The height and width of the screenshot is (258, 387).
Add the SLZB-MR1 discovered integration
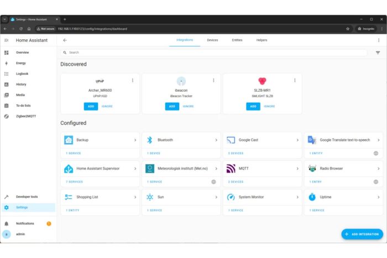click(x=253, y=106)
